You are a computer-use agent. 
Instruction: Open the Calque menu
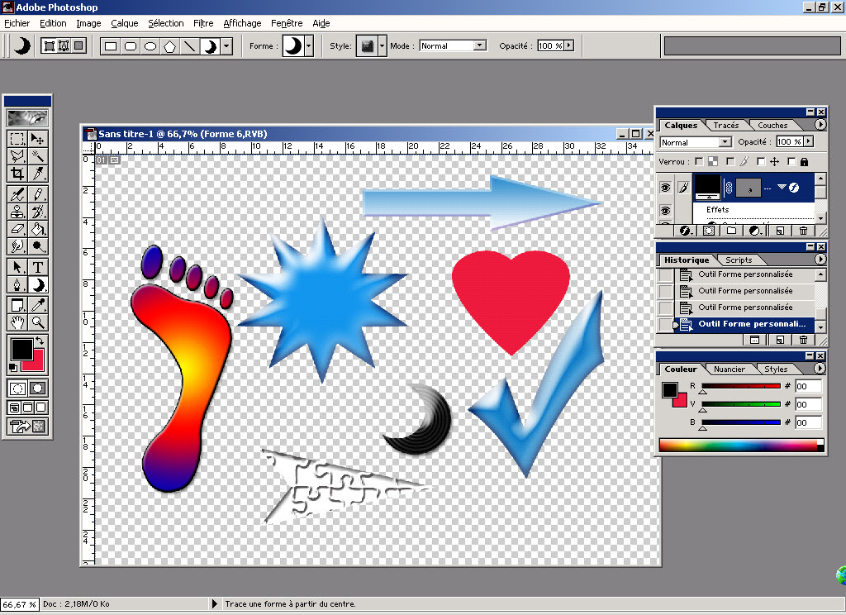125,23
